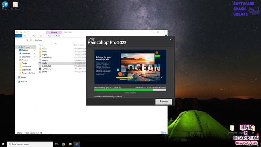The image size is (261, 147).
Task: Click the OCEAN promo image in installer
Action: pyautogui.click(x=130, y=67)
